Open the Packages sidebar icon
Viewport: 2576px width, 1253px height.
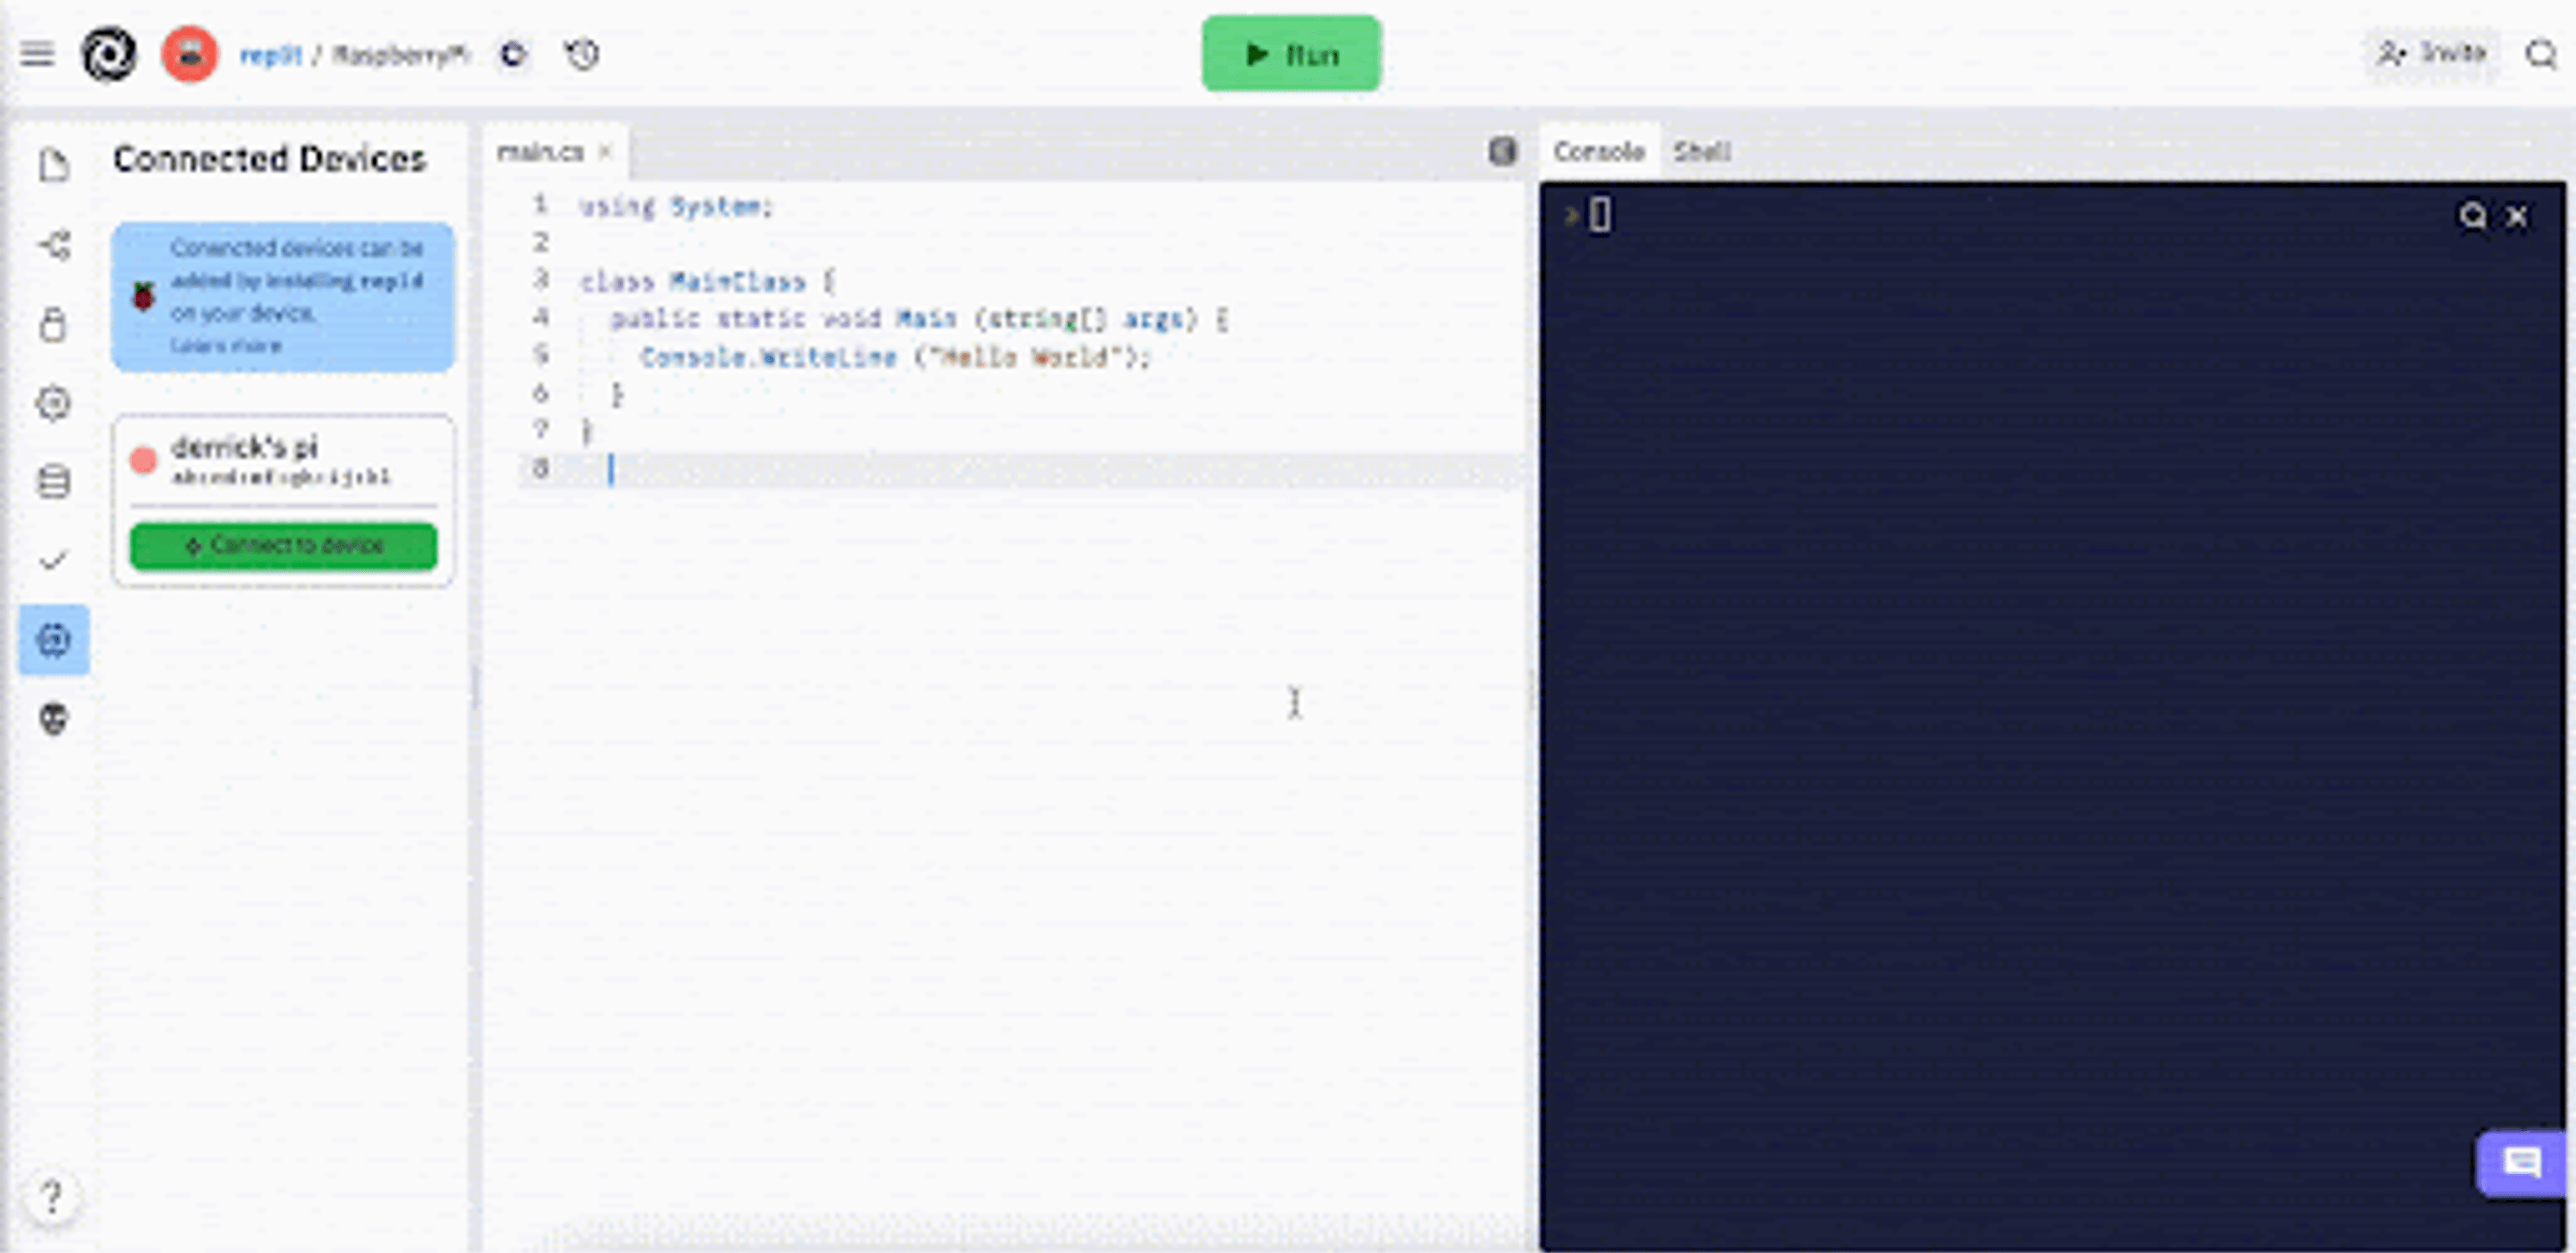point(54,324)
